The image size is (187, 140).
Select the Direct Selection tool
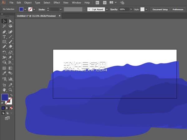pyautogui.click(x=11, y=21)
